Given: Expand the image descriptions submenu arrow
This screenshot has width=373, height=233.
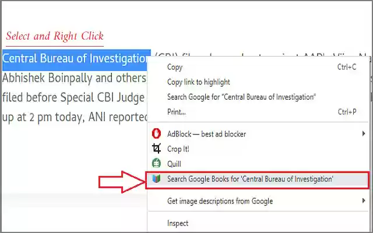Looking at the screenshot, I should 364,201.
